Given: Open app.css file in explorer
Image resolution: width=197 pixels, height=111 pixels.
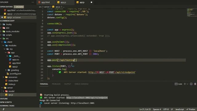Looking at the screenshot, I should (x=16, y=60).
